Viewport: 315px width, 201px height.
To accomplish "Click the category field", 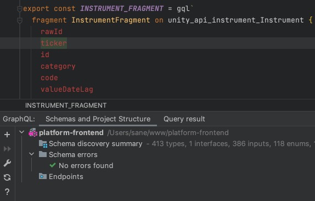I will point(58,66).
